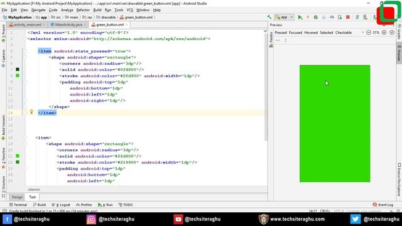Image resolution: width=402 pixels, height=226 pixels.
Task: Collapse the padding fold marker on line 9
Action: [25, 82]
